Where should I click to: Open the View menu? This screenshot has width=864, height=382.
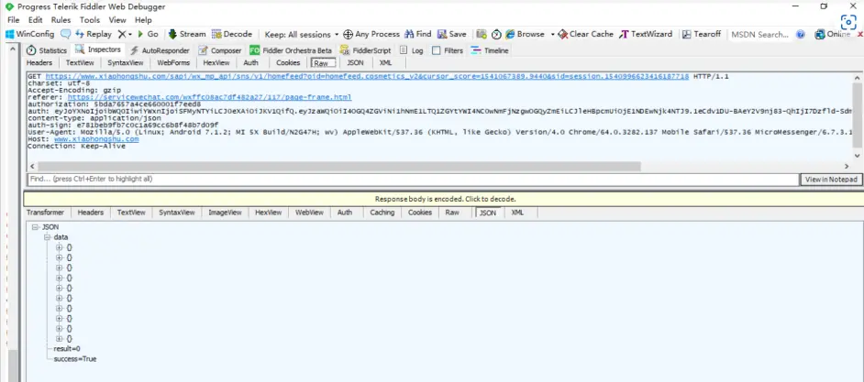point(117,20)
